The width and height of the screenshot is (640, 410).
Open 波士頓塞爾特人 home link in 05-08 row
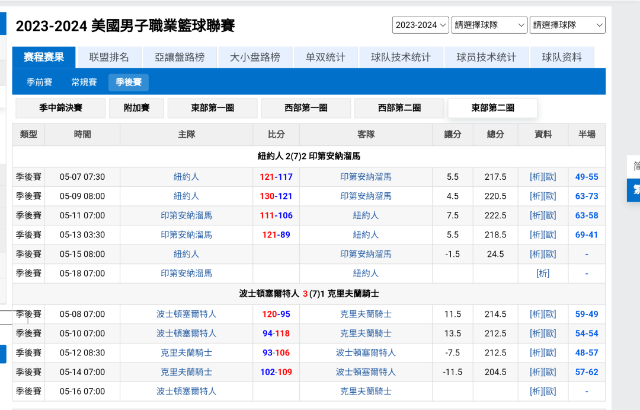186,314
